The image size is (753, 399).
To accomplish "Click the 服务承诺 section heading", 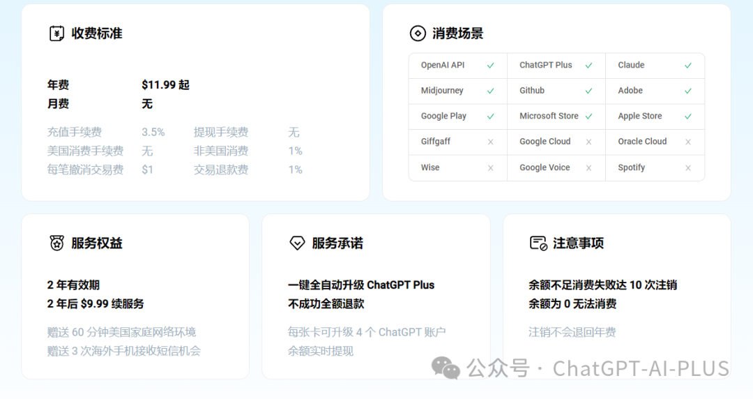I will point(337,243).
